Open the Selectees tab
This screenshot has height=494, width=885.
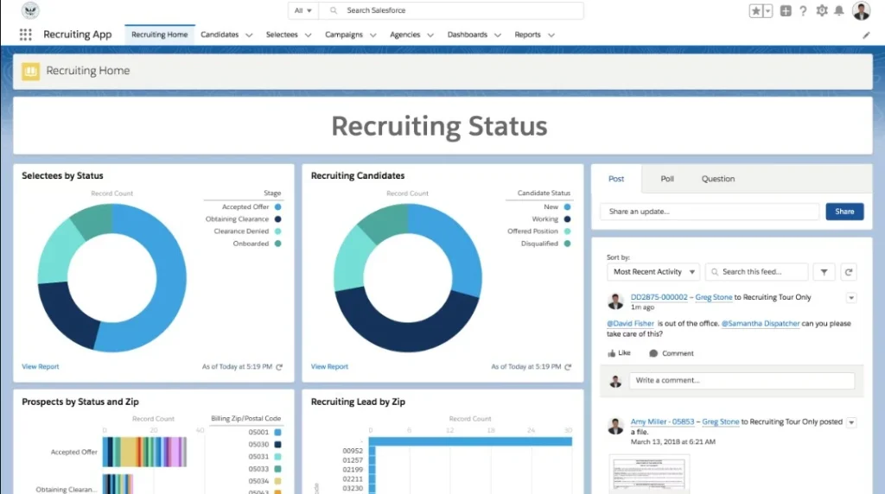point(282,35)
